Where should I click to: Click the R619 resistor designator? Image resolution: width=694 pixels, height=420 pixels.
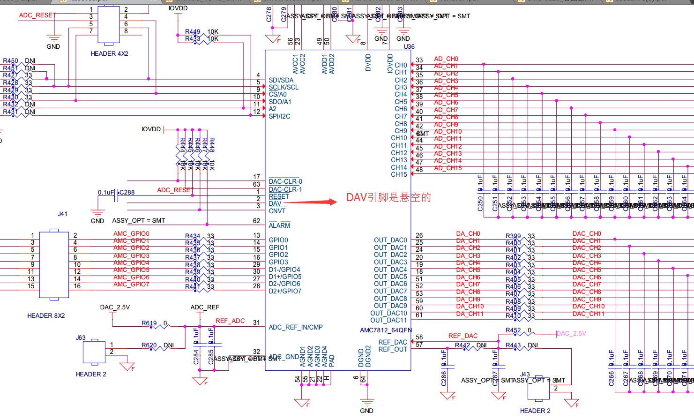pos(149,323)
